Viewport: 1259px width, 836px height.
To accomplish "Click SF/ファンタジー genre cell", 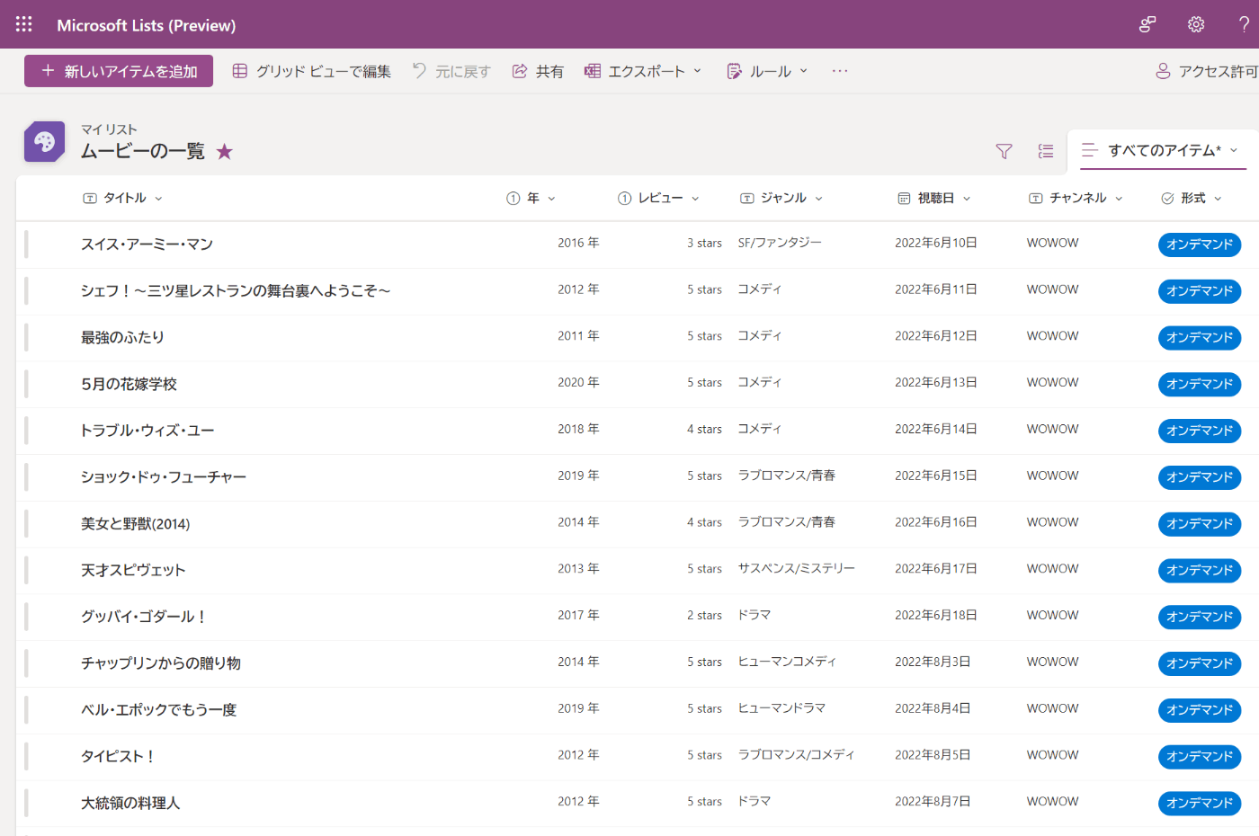I will click(780, 243).
